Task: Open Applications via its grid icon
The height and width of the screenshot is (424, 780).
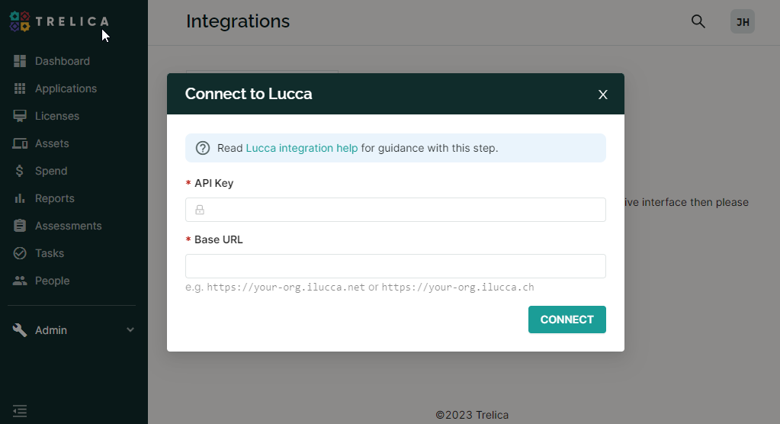Action: pyautogui.click(x=20, y=88)
